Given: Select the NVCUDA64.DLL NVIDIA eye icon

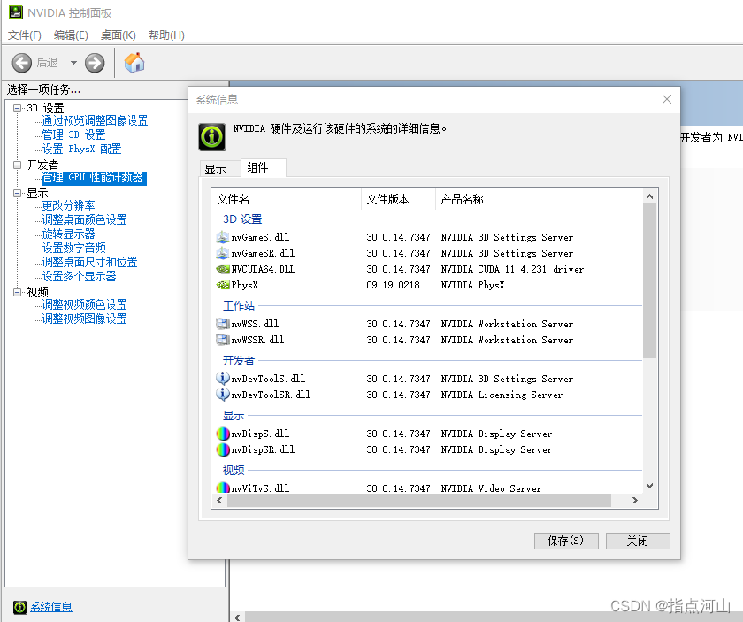Looking at the screenshot, I should [223, 269].
